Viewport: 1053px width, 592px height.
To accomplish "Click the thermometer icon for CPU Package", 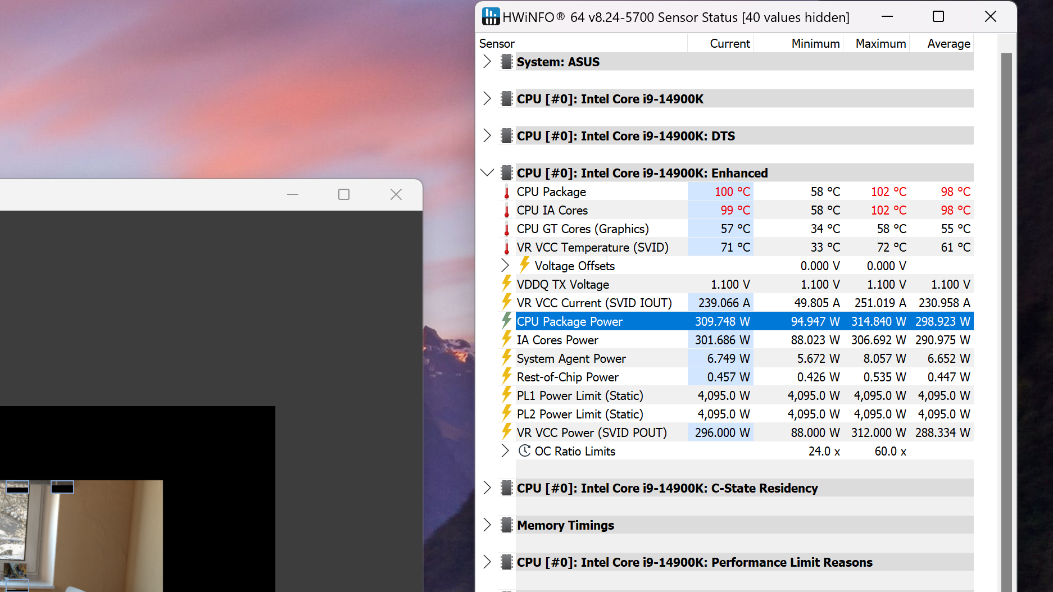I will (507, 192).
